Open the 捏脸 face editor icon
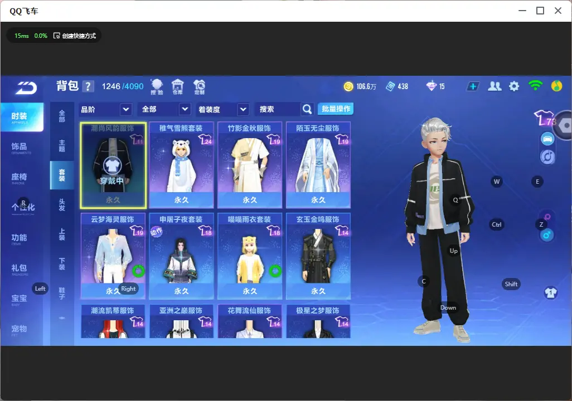Viewport: 572px width, 401px height. point(157,87)
